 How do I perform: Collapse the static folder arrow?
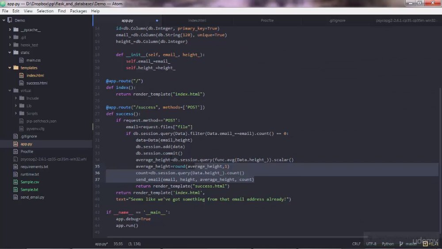[x=10, y=53]
